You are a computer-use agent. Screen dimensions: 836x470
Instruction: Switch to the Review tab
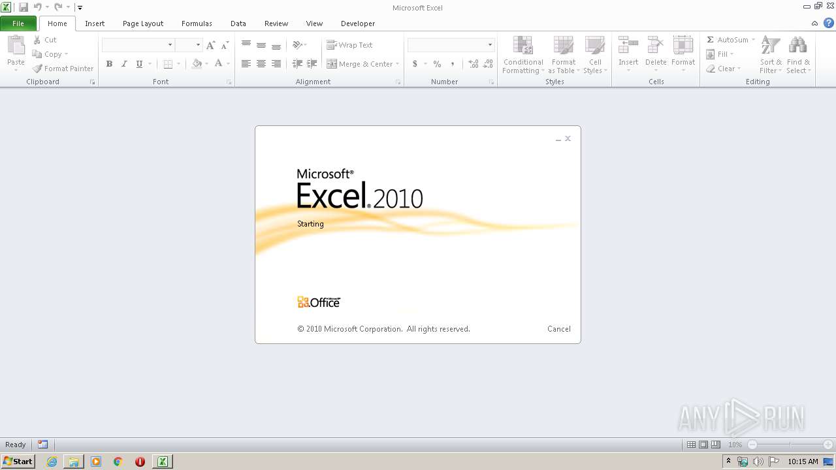pyautogui.click(x=276, y=23)
